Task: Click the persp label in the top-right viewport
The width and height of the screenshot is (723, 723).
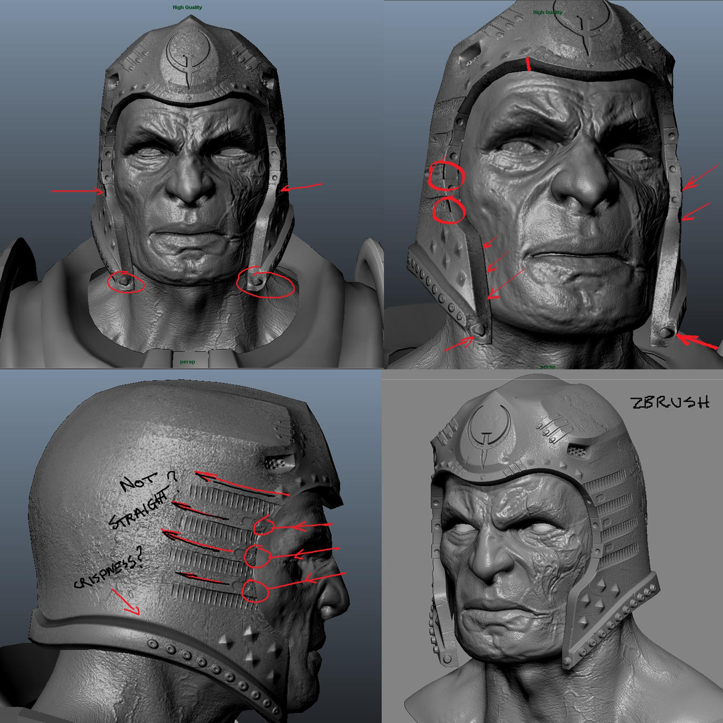Action: pyautogui.click(x=547, y=367)
